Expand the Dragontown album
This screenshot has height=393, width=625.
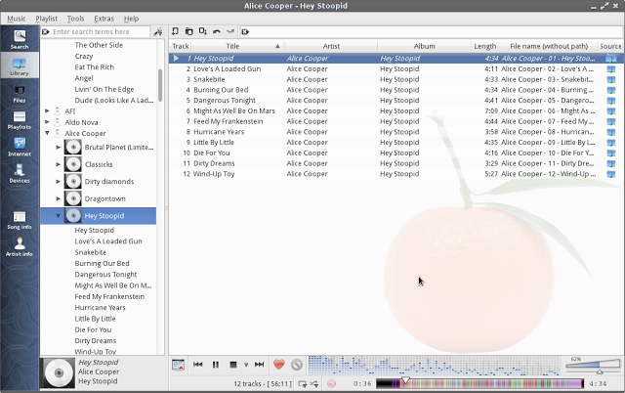(x=59, y=198)
